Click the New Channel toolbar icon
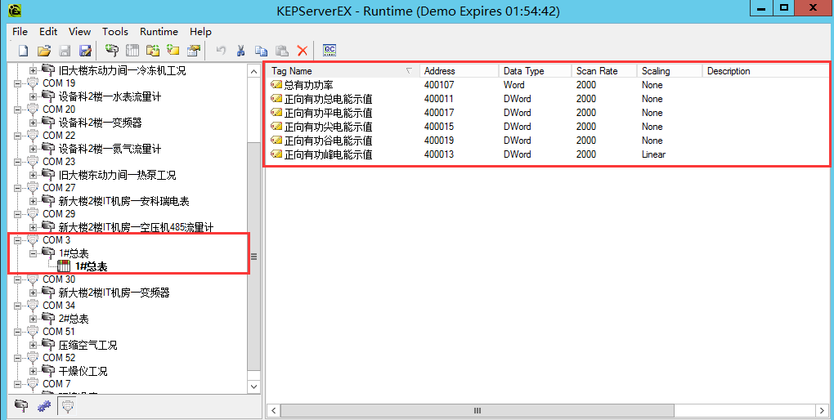The width and height of the screenshot is (834, 420). 112,51
